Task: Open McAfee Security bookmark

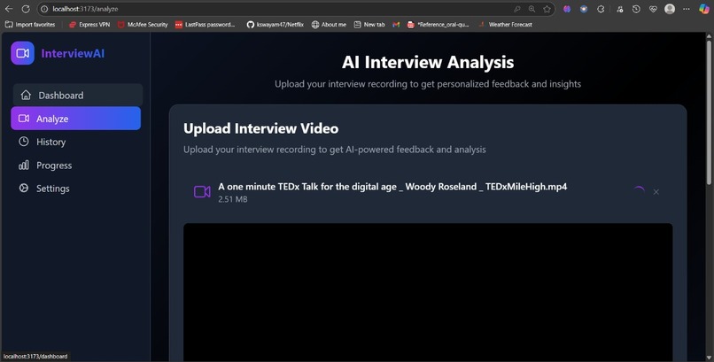Action: [x=143, y=25]
